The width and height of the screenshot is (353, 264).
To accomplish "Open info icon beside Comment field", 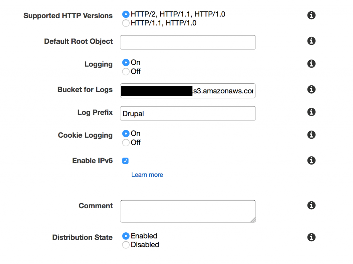I will [311, 205].
